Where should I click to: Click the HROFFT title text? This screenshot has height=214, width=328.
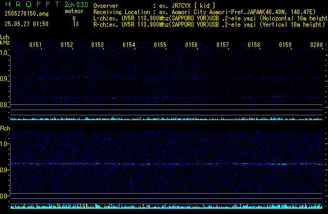[32, 4]
